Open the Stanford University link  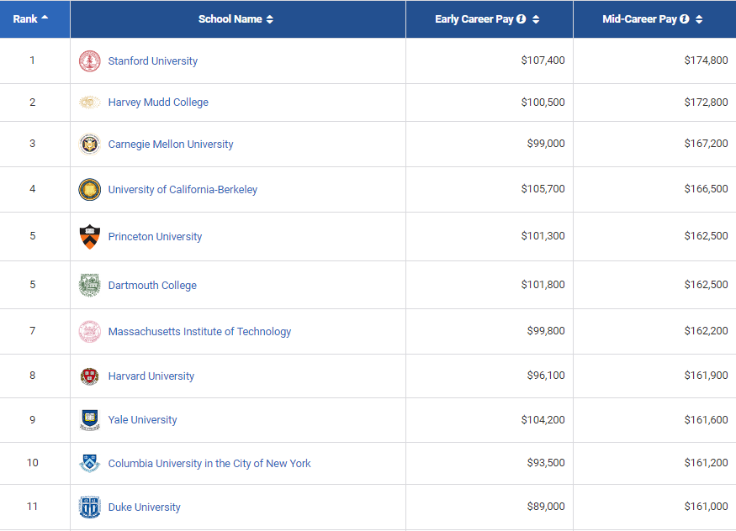(152, 61)
